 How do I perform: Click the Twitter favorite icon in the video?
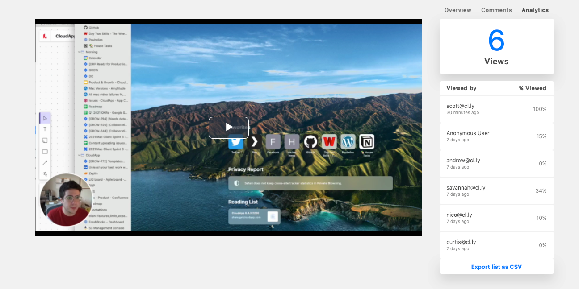pyautogui.click(x=236, y=142)
